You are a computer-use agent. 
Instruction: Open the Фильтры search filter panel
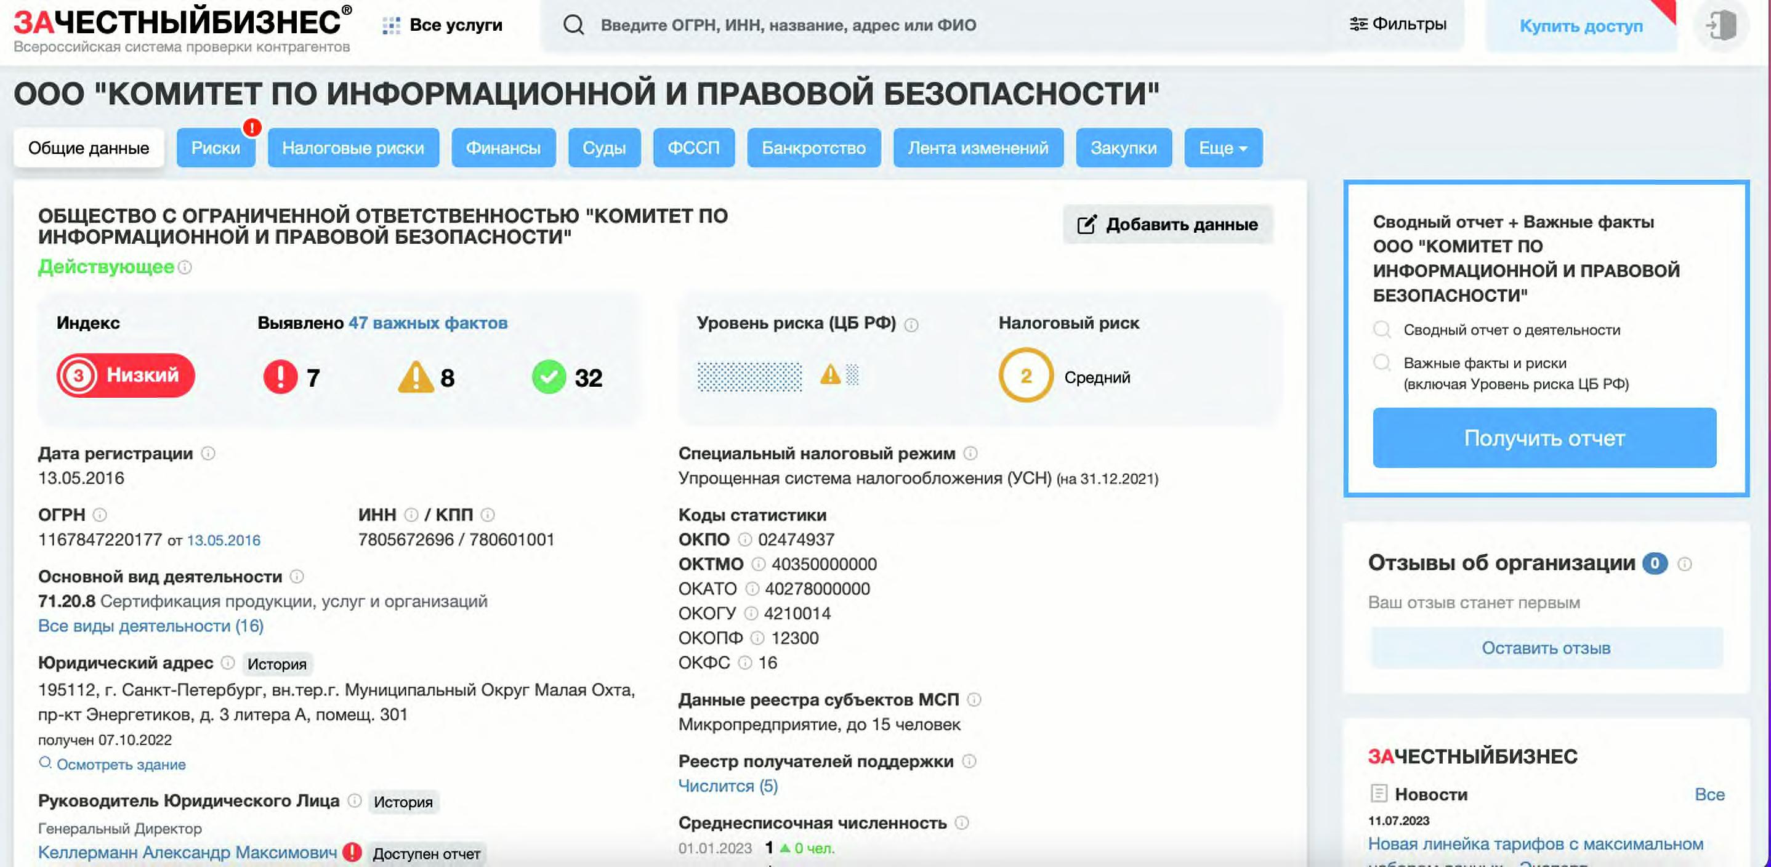(x=1398, y=25)
